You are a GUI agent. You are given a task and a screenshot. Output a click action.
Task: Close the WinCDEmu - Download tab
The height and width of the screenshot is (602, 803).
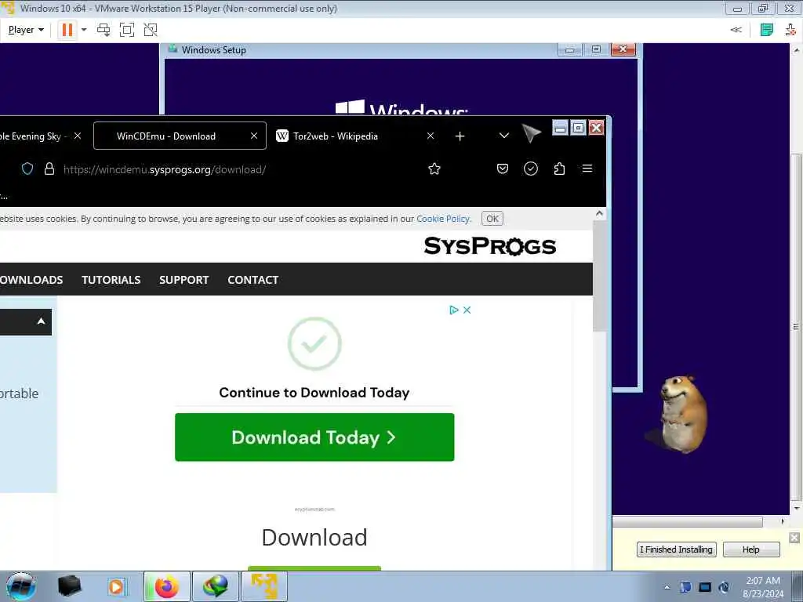(254, 136)
